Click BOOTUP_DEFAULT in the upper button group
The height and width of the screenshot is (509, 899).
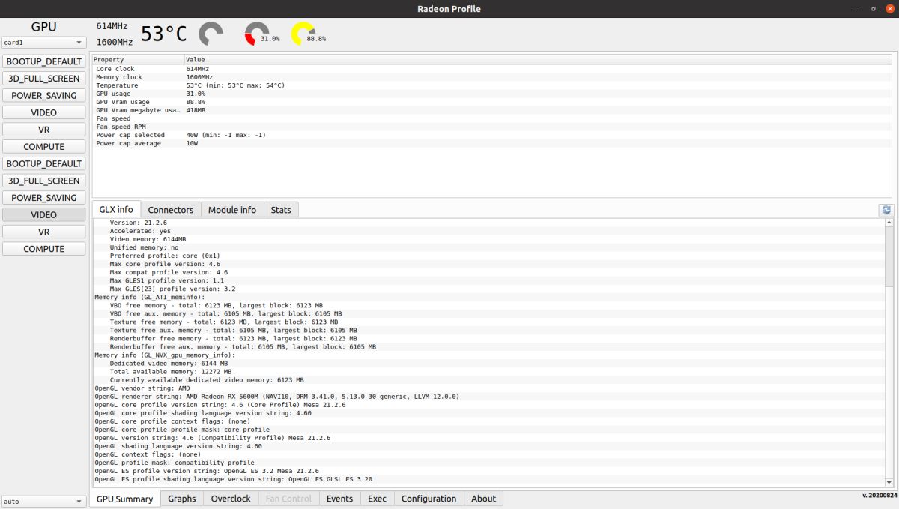click(43, 61)
